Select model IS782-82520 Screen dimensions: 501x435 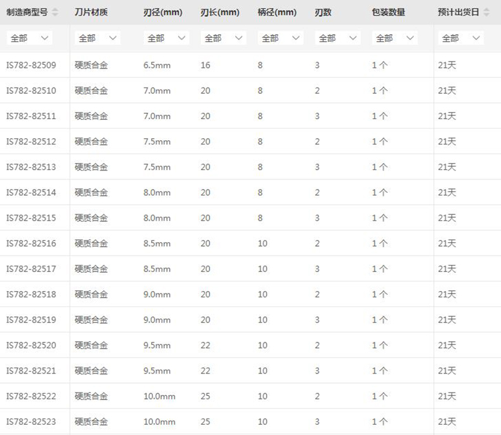pos(31,345)
